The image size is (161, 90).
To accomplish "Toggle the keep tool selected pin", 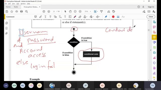I will point(106,17).
